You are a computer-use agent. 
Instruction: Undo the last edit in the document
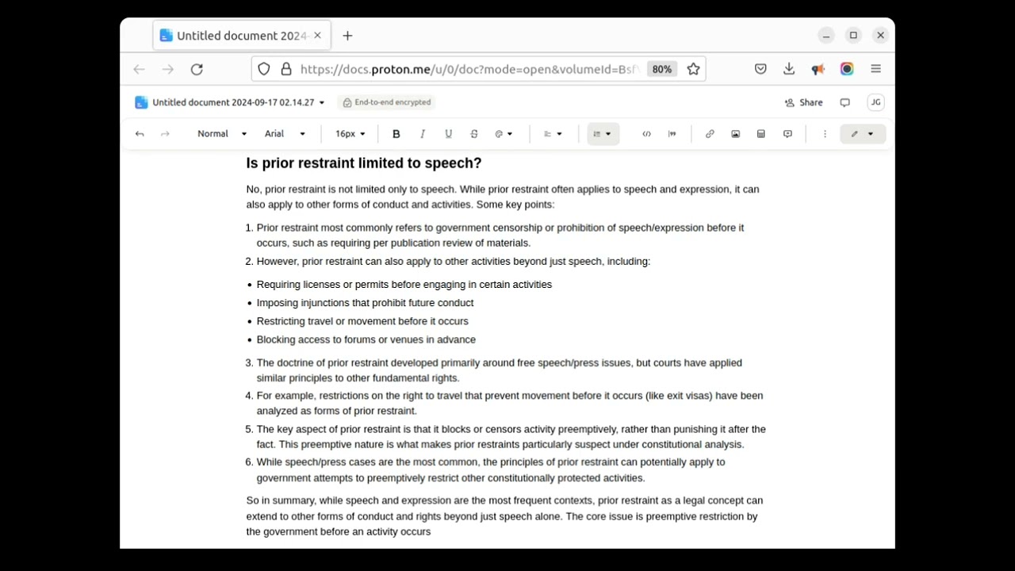[x=140, y=134]
